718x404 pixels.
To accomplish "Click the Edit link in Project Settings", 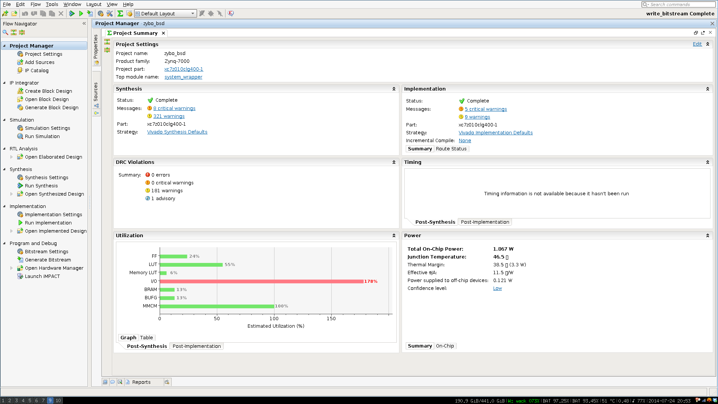I will click(x=697, y=44).
